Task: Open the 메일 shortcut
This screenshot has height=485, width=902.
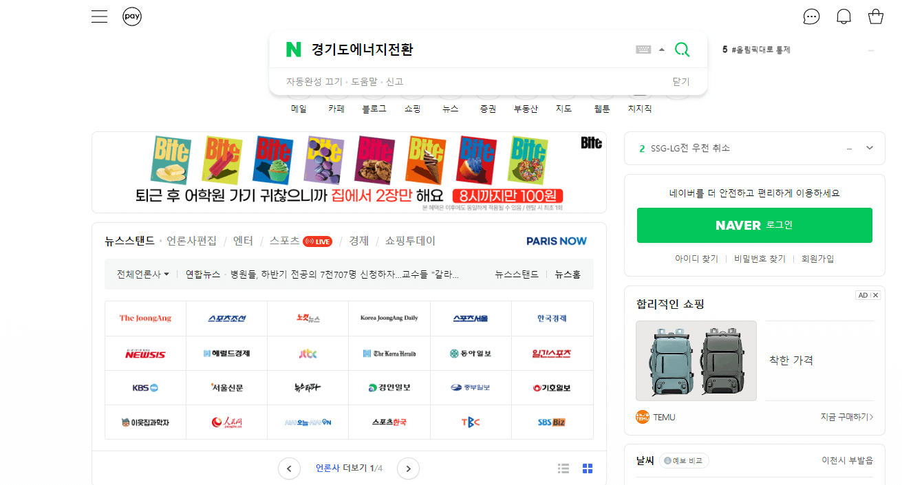Action: click(x=299, y=109)
